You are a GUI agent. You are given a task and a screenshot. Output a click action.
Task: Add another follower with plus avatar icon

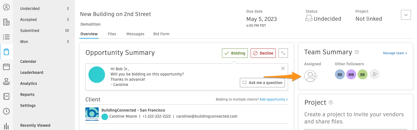[x=375, y=74]
